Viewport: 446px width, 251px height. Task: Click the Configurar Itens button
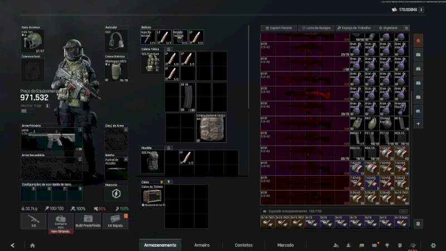click(61, 221)
